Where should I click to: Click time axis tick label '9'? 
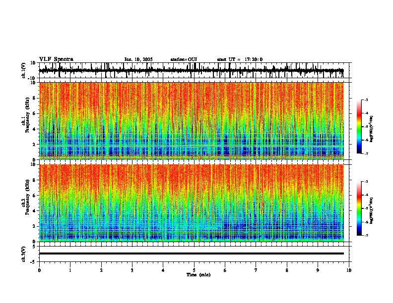[318, 270]
